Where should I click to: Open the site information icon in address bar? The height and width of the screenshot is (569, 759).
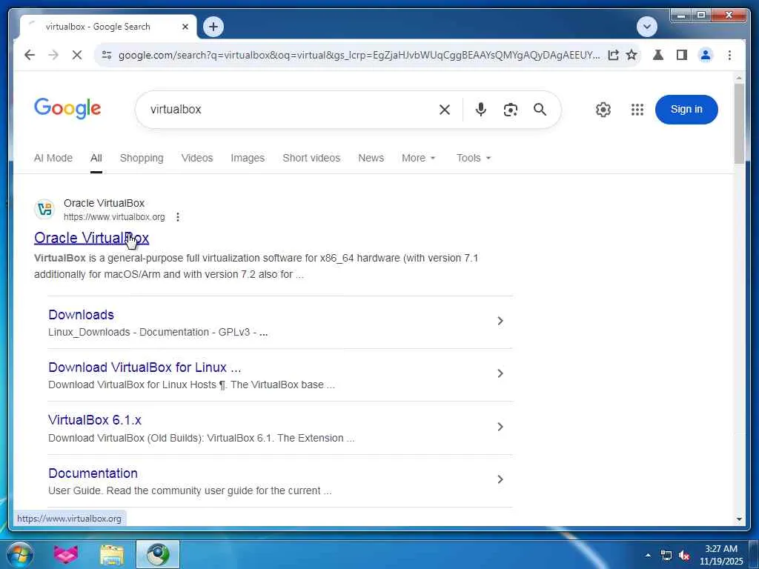[107, 55]
